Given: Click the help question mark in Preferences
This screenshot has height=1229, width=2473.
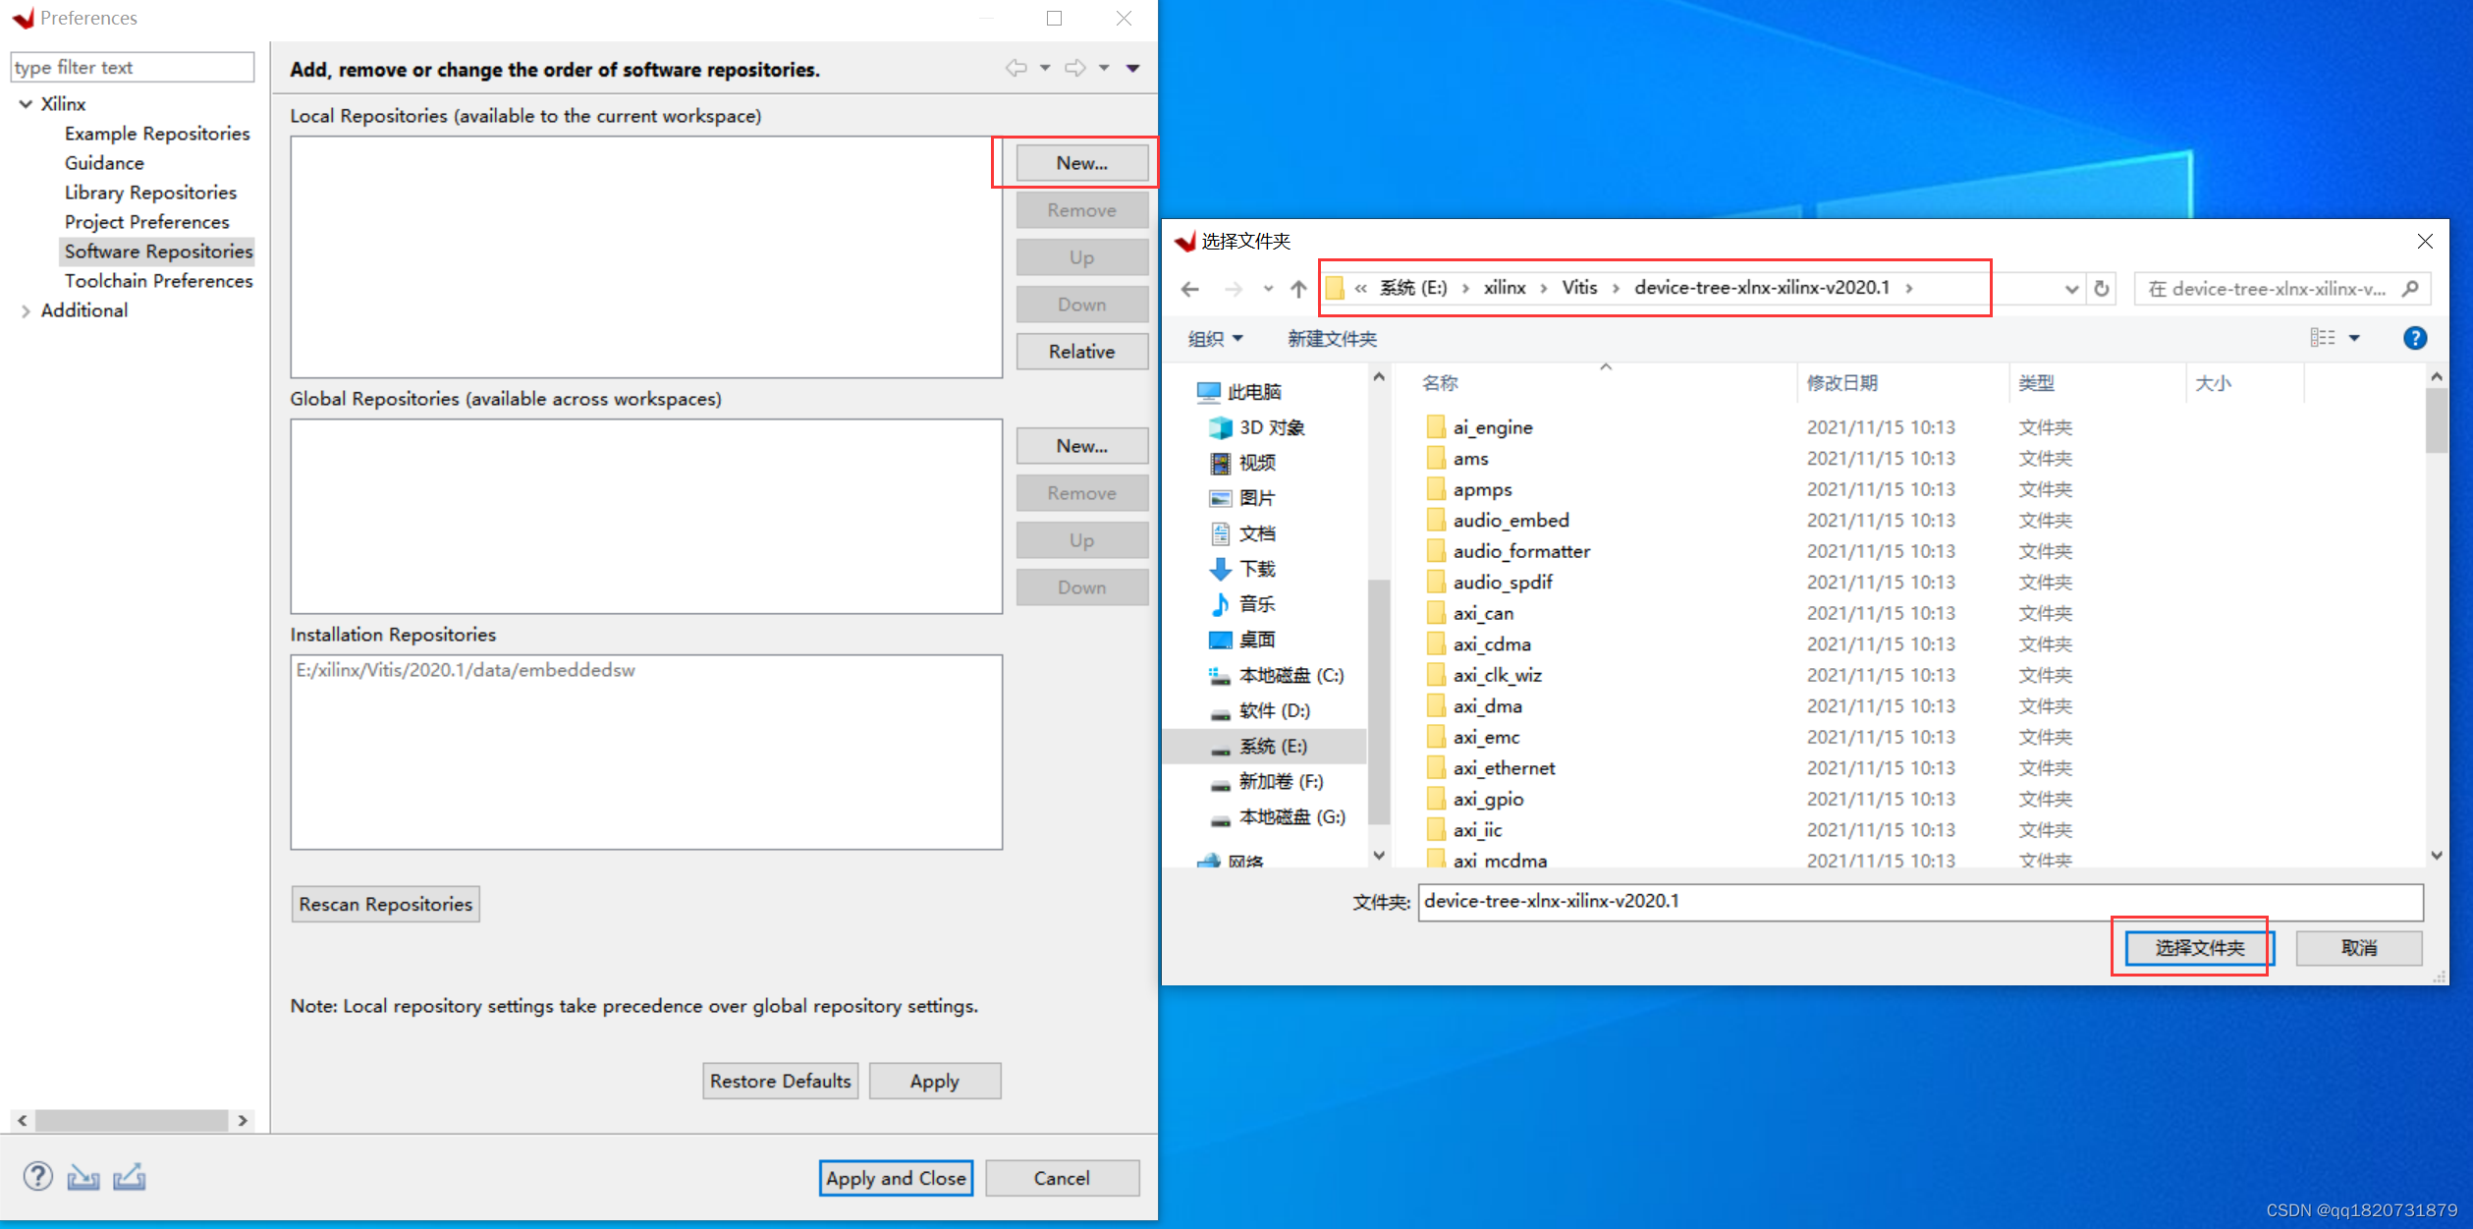Looking at the screenshot, I should coord(37,1176).
